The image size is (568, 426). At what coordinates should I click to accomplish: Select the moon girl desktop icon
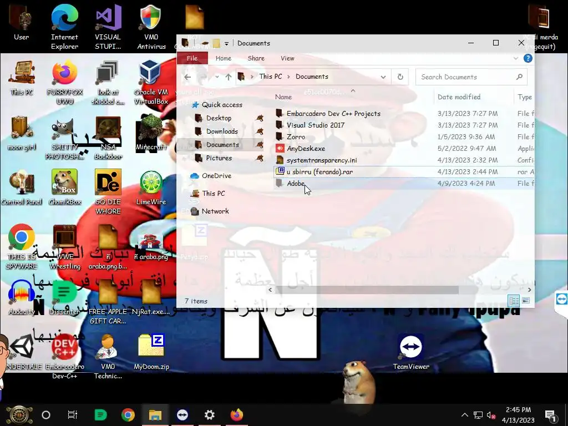point(22,133)
